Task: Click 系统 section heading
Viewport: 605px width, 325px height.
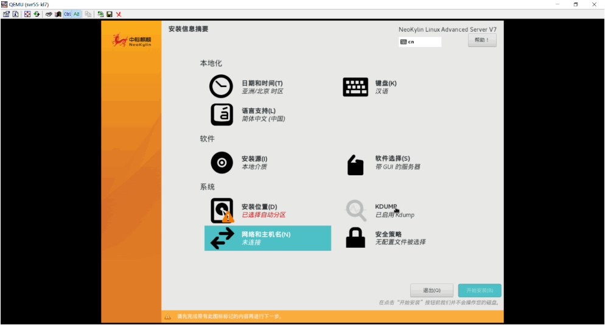Action: point(207,187)
